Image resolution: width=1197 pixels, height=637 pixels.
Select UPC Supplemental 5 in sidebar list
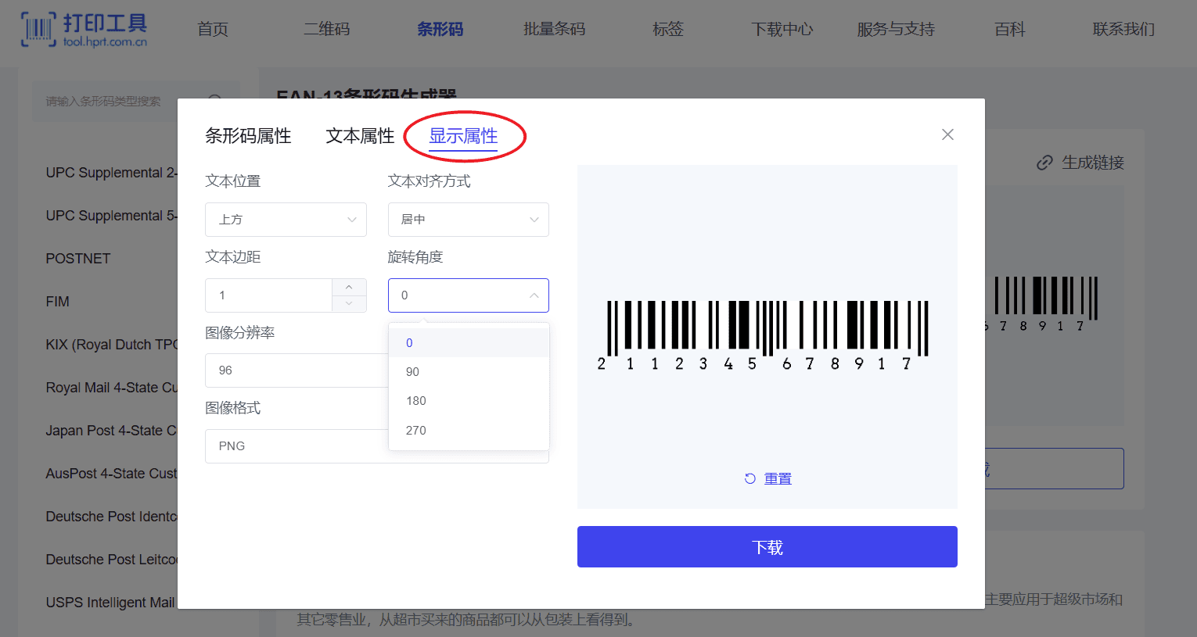(111, 216)
